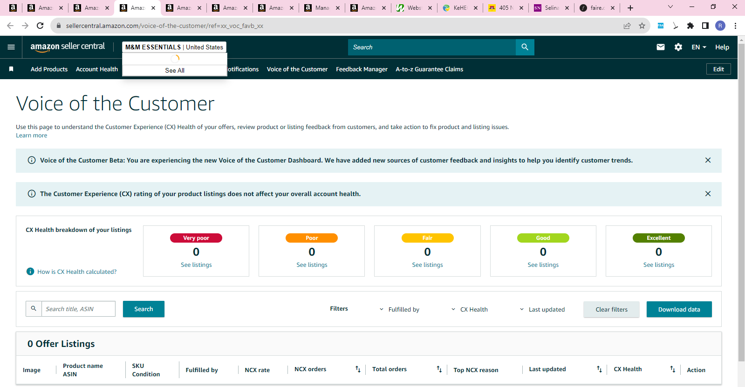Toggle the browser side panel icon
Viewport: 745px width, 387px height.
tap(705, 26)
